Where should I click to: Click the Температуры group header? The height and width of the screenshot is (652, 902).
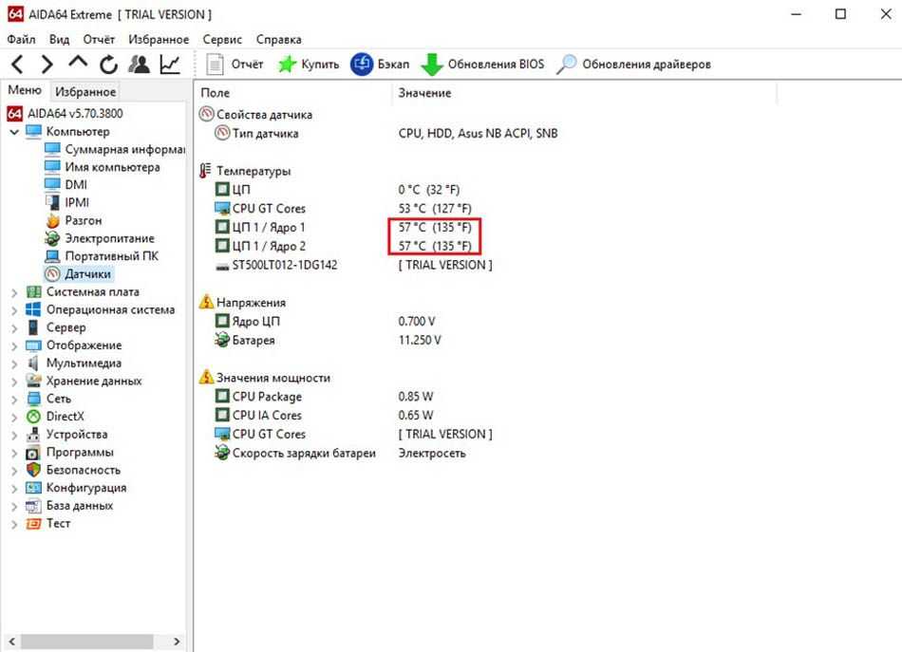pos(245,171)
